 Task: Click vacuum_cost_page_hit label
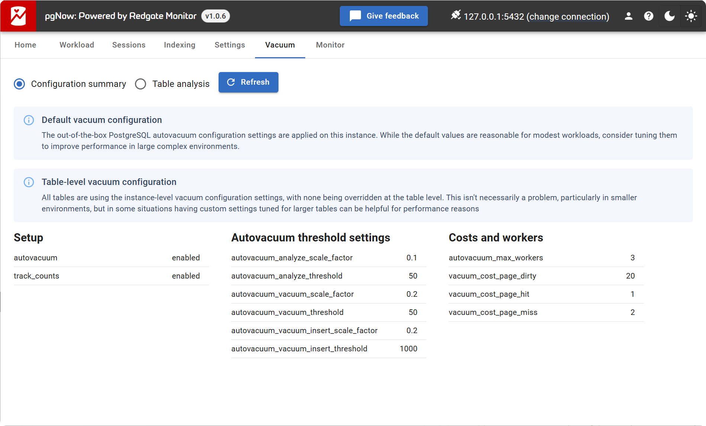click(489, 294)
